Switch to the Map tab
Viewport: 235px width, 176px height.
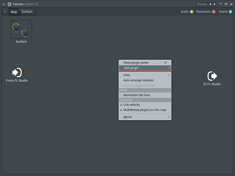14,12
